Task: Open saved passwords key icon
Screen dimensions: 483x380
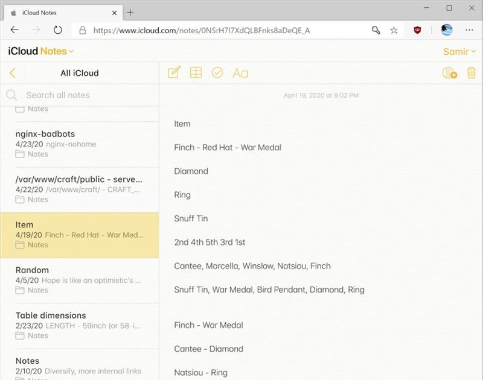Action: [x=376, y=30]
